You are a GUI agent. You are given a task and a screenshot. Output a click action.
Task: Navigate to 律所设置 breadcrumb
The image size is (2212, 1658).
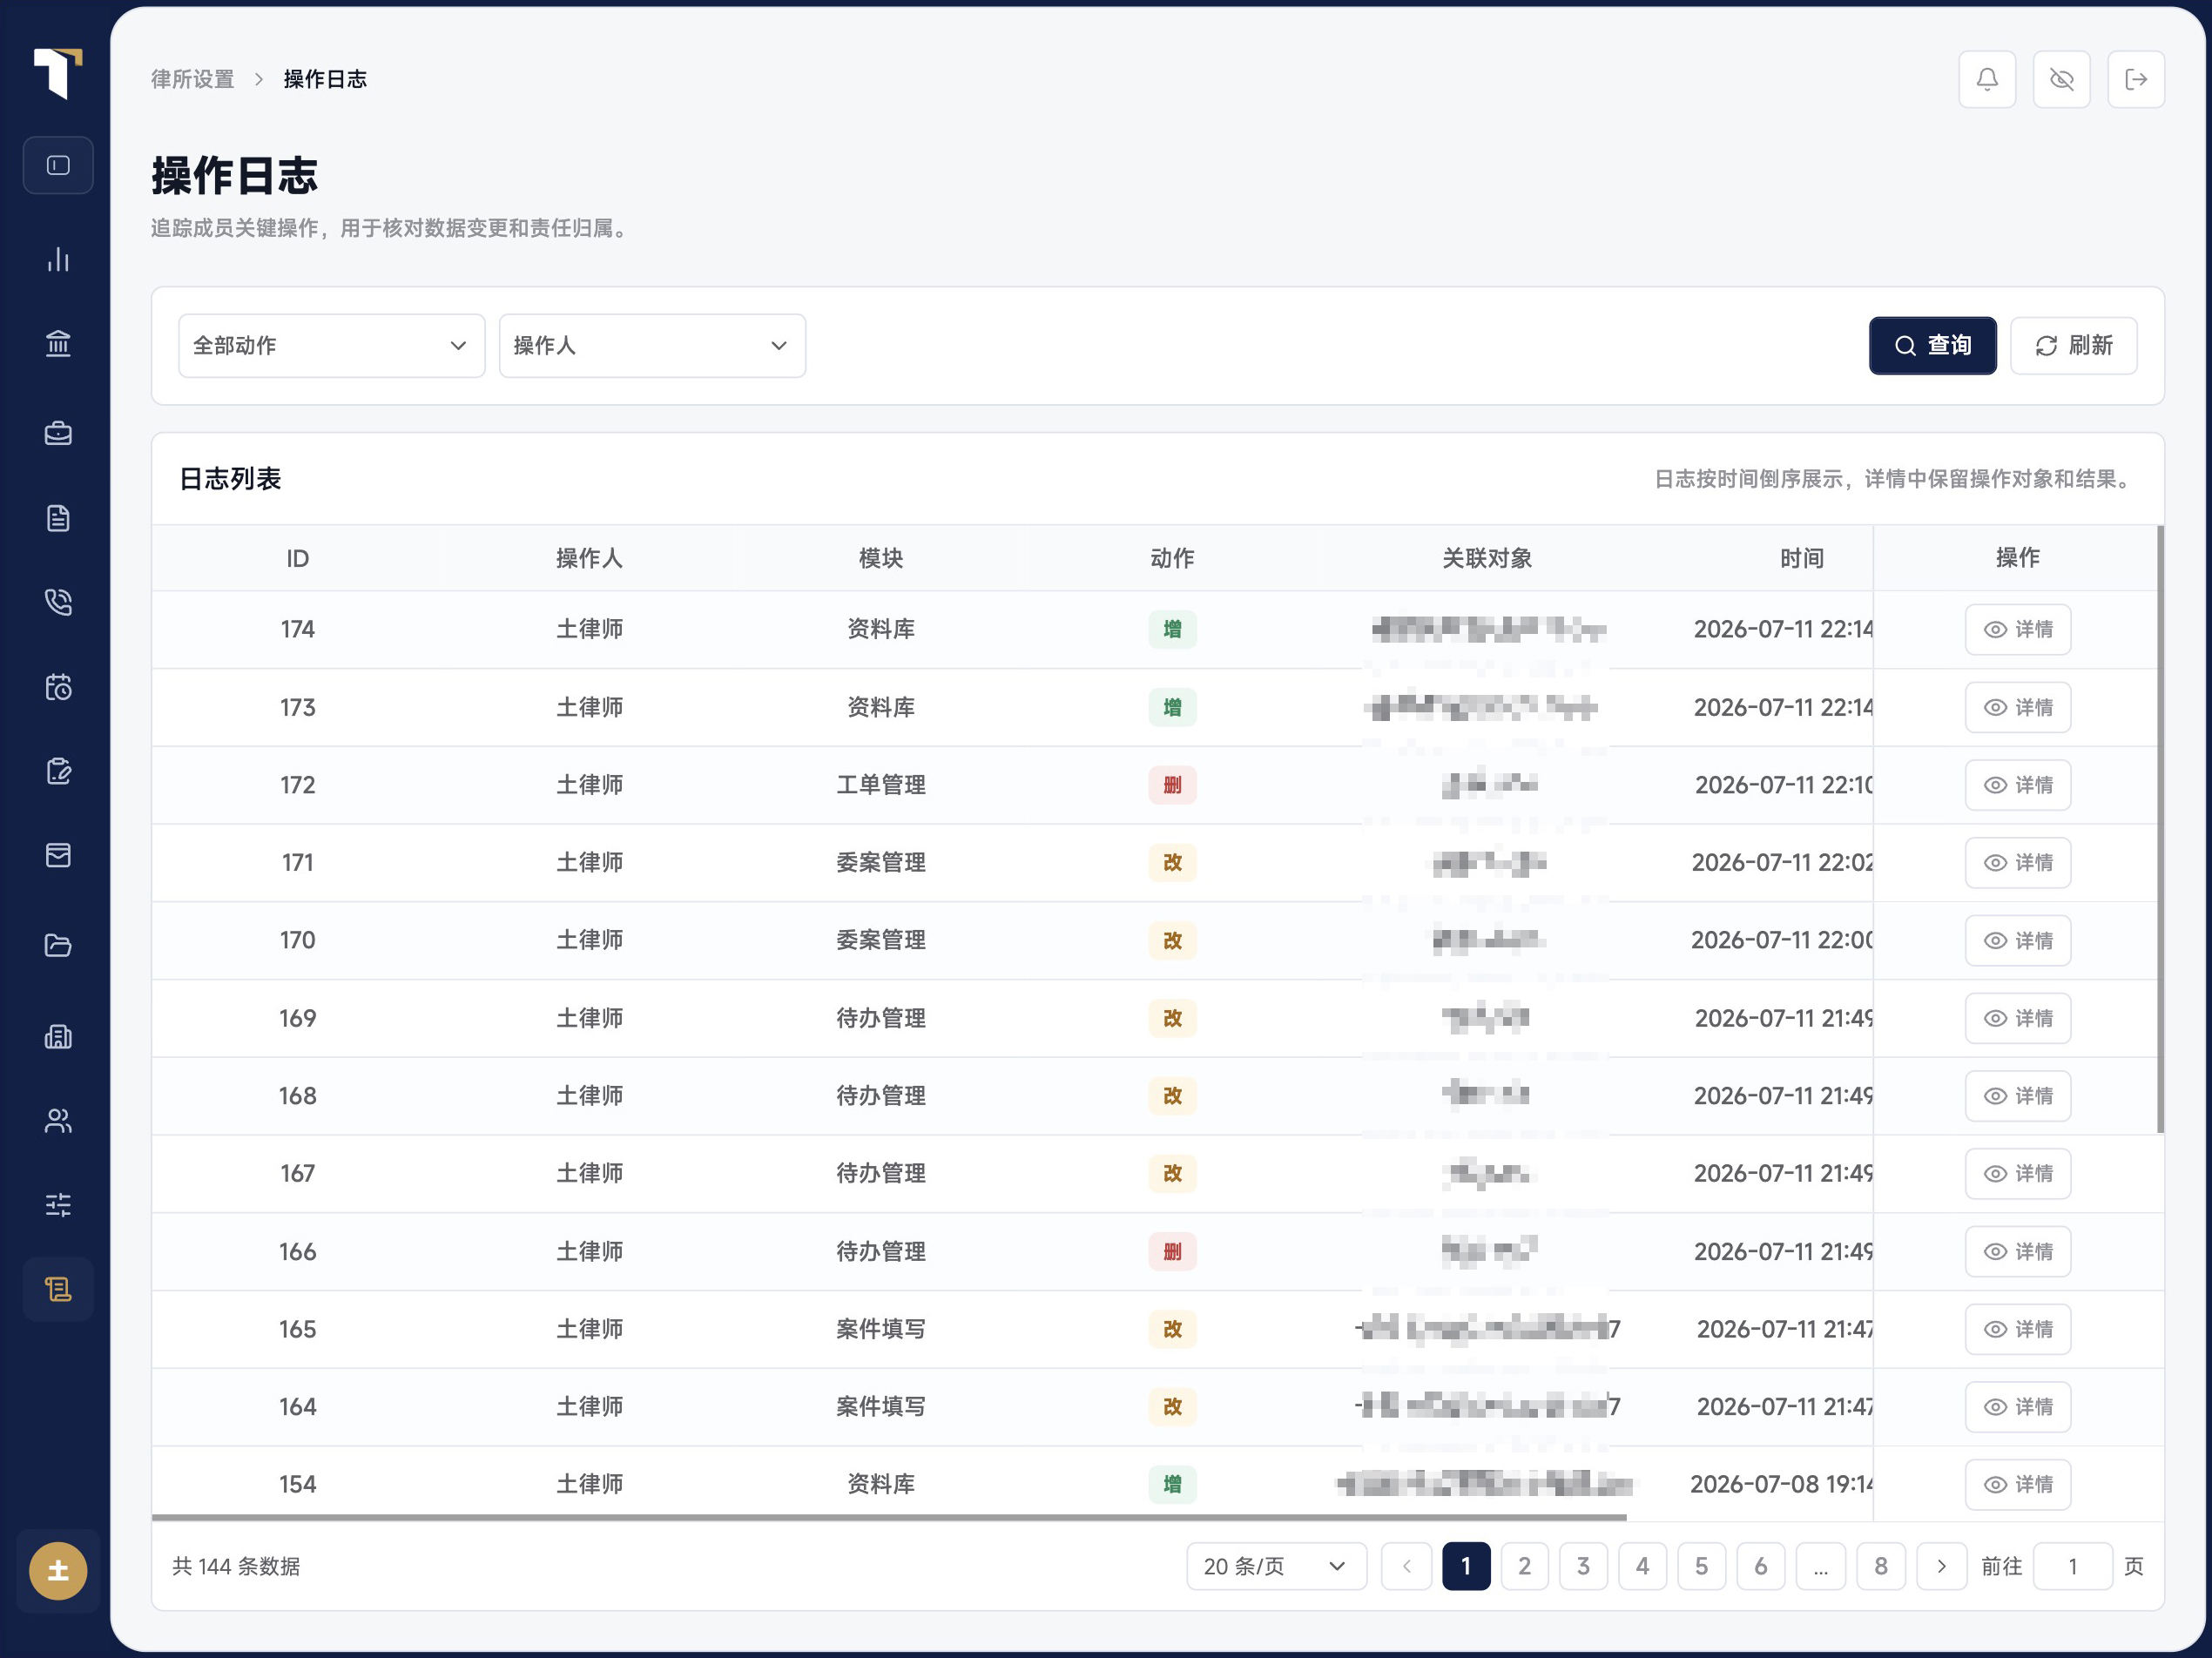point(193,79)
